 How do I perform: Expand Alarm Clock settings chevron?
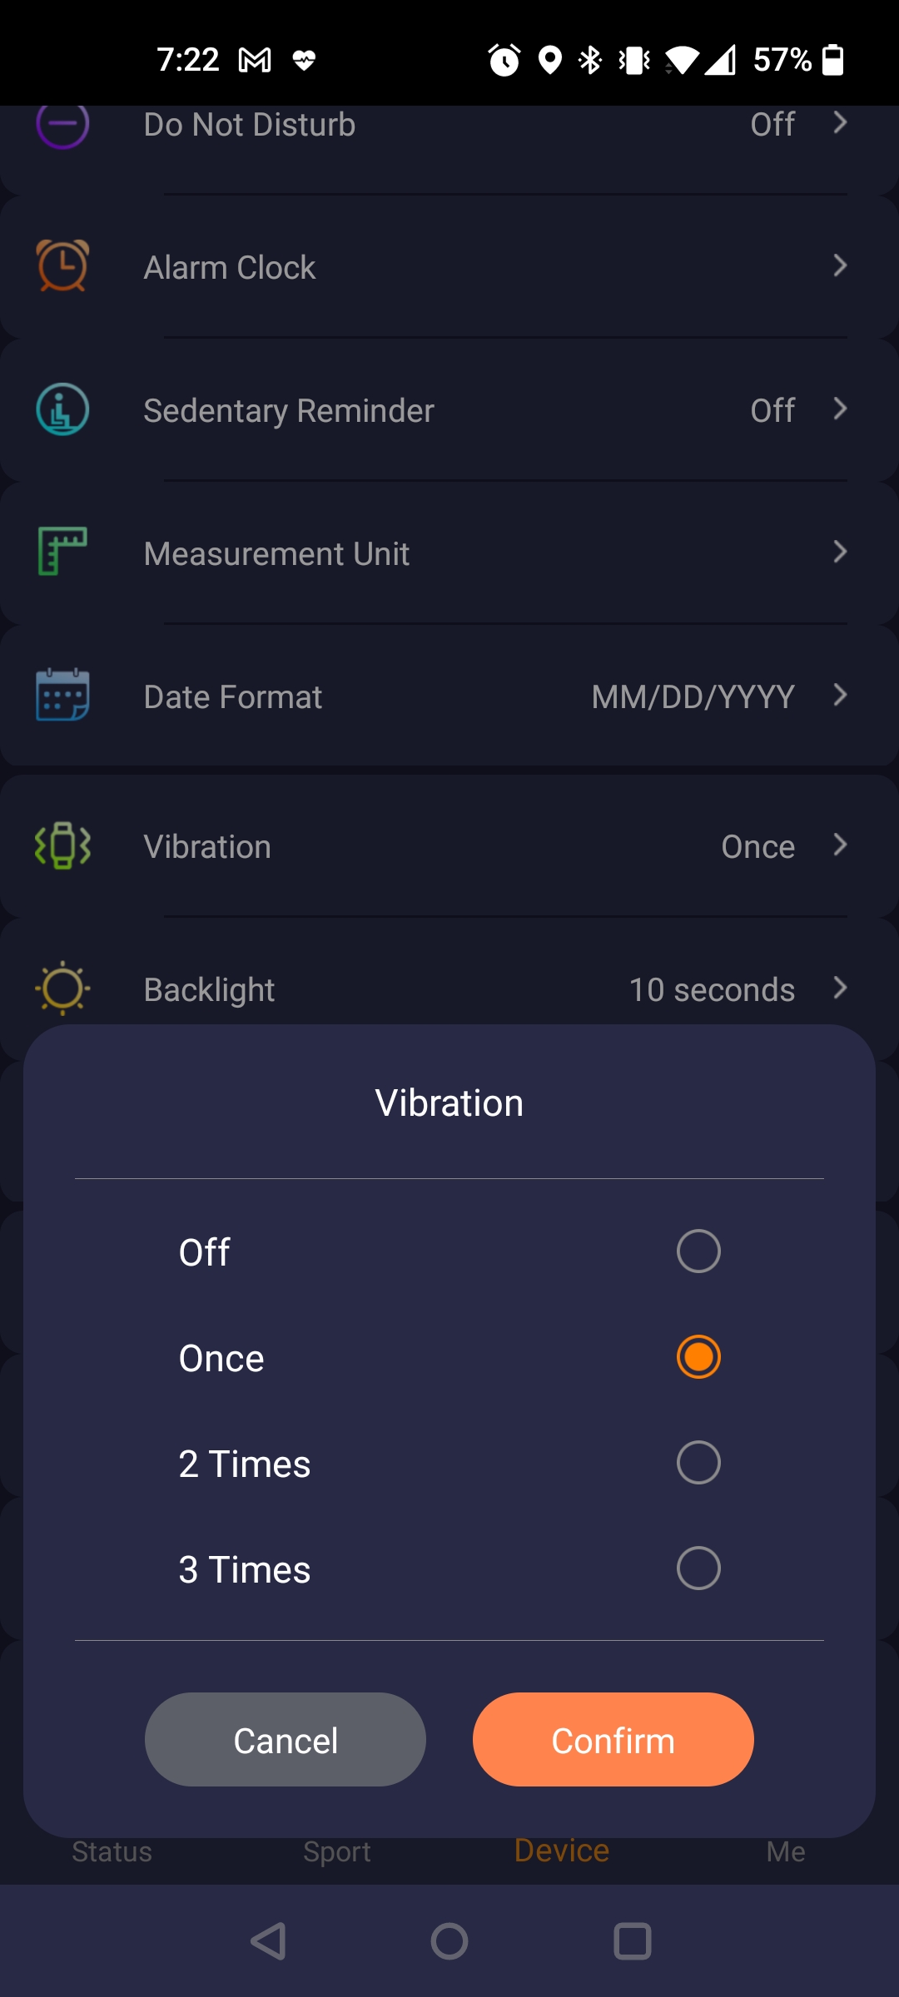coord(840,266)
